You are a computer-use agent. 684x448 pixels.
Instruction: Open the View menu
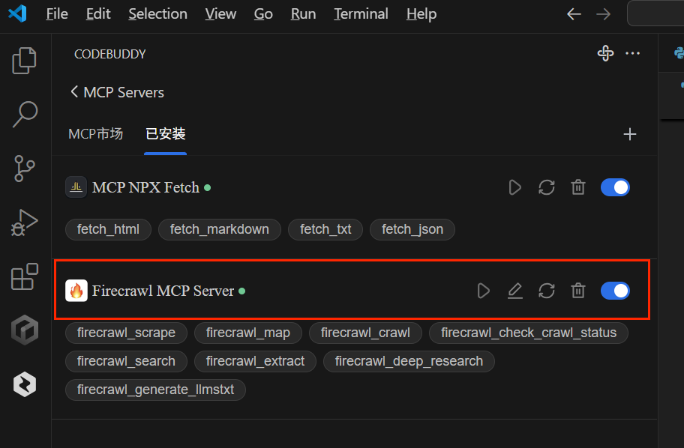tap(220, 14)
